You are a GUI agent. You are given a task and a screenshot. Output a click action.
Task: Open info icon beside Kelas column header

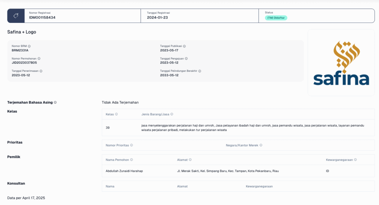pos(116,114)
